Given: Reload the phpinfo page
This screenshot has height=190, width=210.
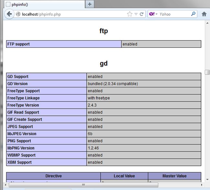Looking at the screenshot, I should (x=142, y=14).
